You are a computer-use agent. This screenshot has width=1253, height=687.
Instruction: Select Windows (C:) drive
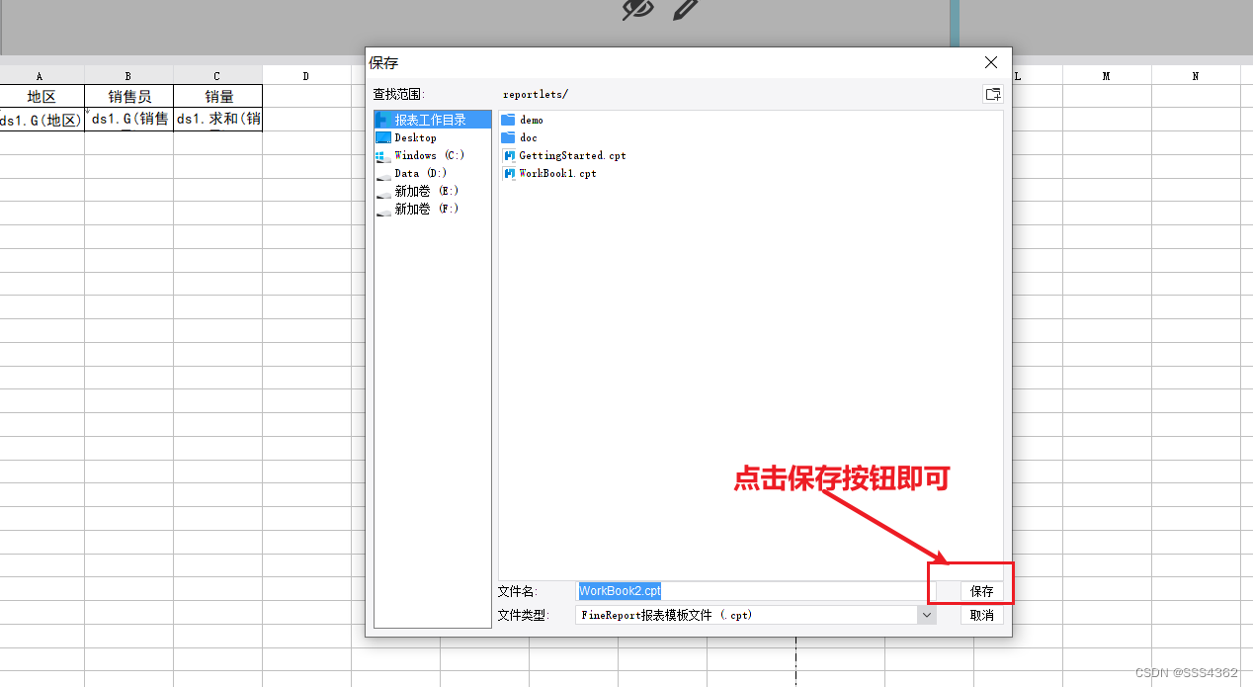tap(433, 155)
